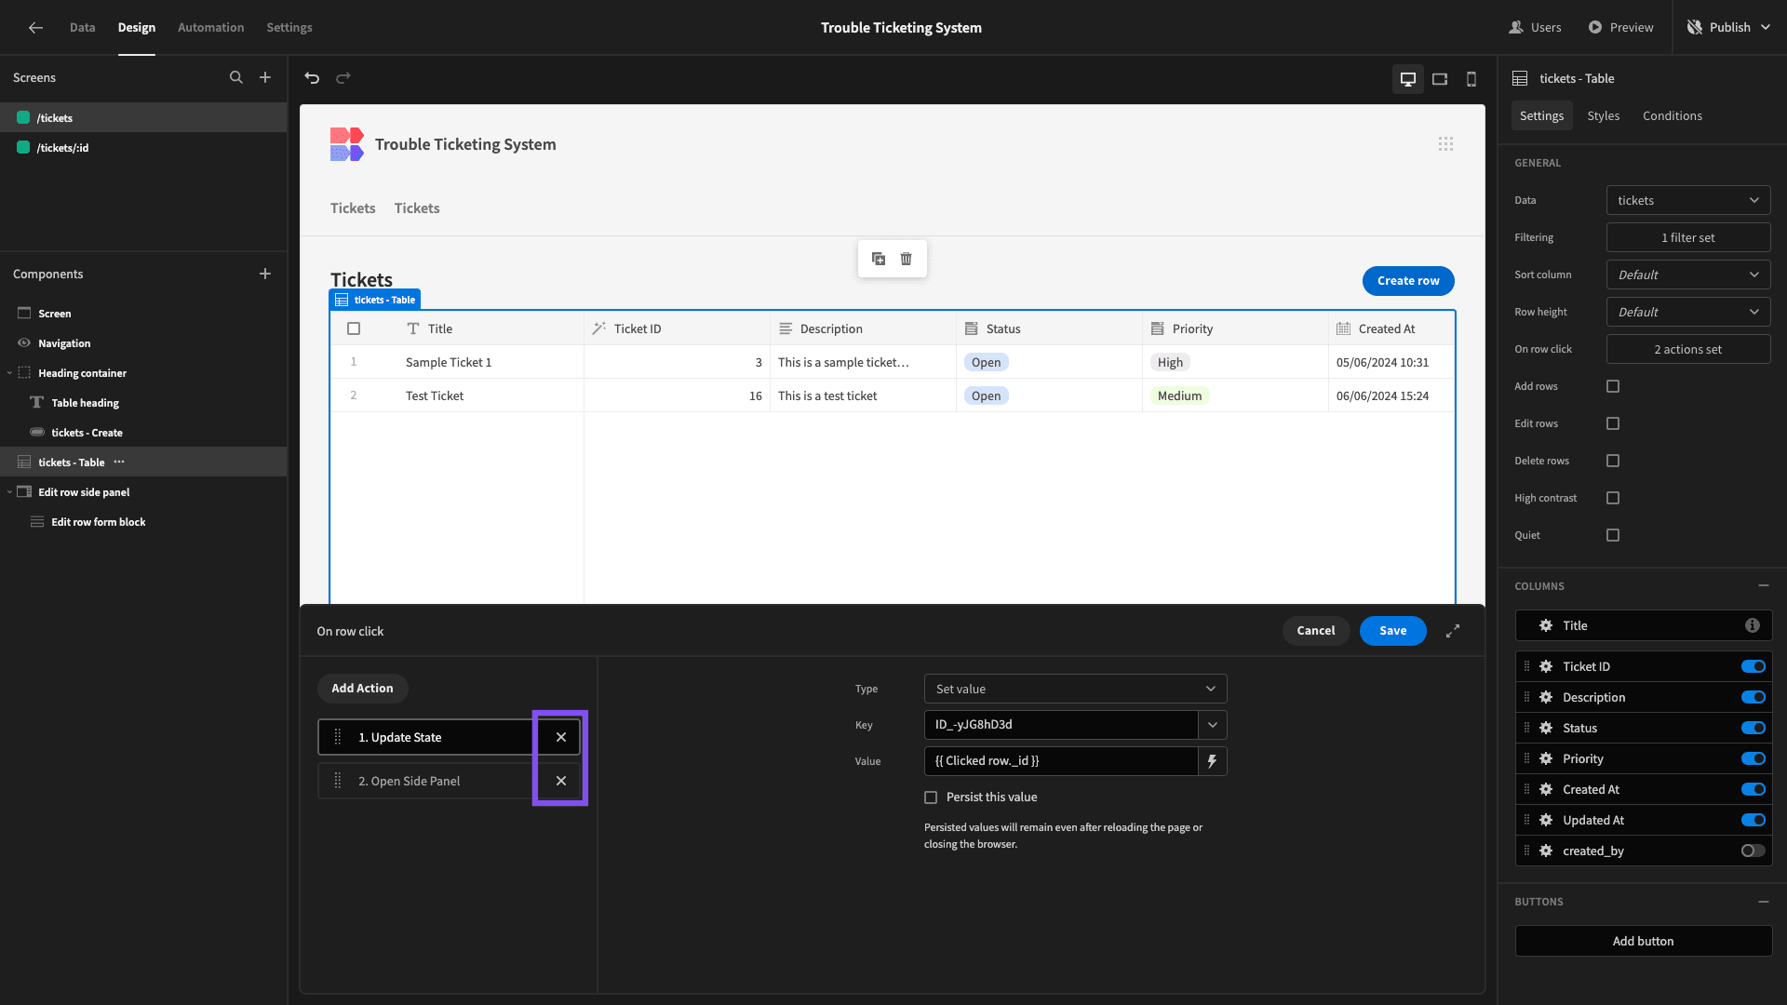
Task: Enable the created_by column toggle
Action: tap(1753, 851)
